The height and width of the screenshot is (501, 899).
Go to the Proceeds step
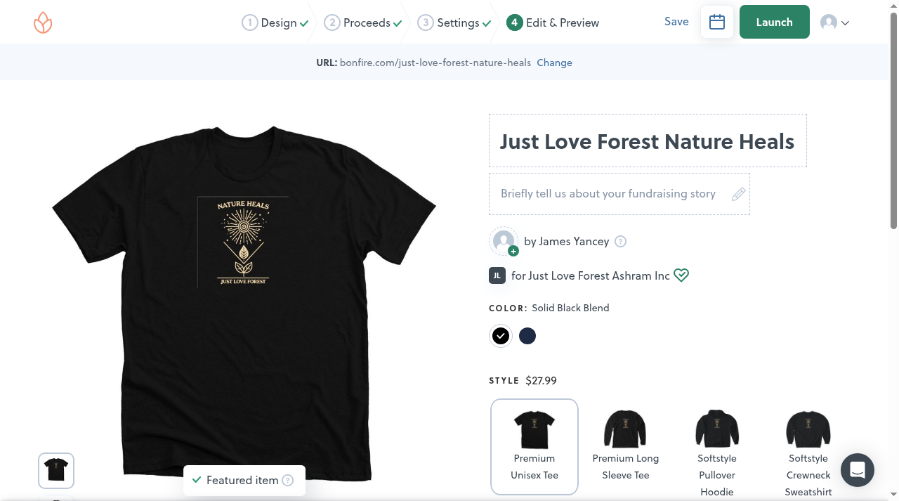362,22
